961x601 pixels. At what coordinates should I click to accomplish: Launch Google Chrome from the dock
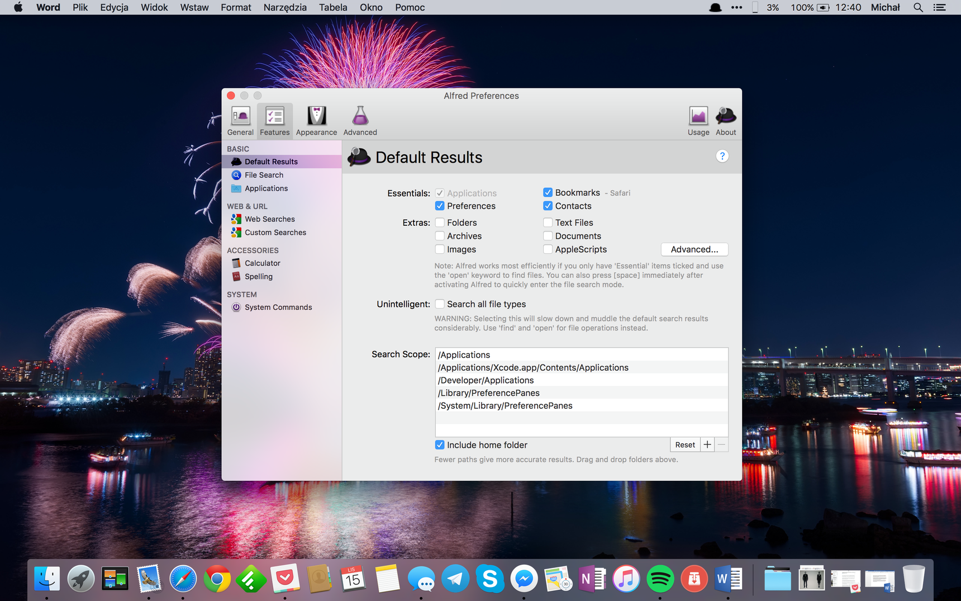pos(217,579)
